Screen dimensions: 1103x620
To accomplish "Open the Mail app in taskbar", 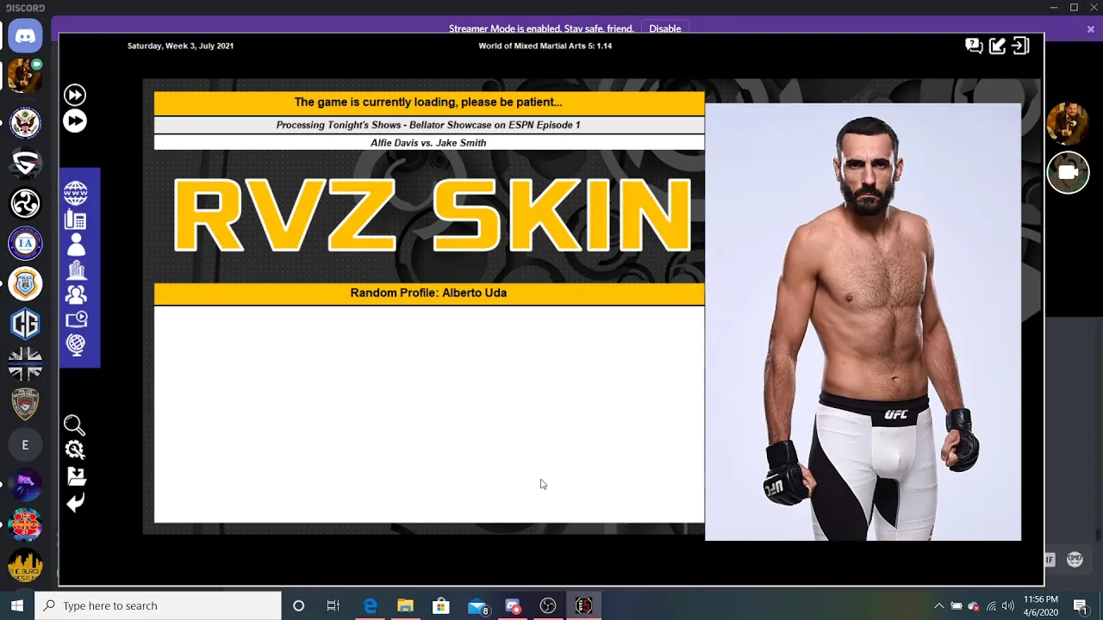I will coord(477,606).
